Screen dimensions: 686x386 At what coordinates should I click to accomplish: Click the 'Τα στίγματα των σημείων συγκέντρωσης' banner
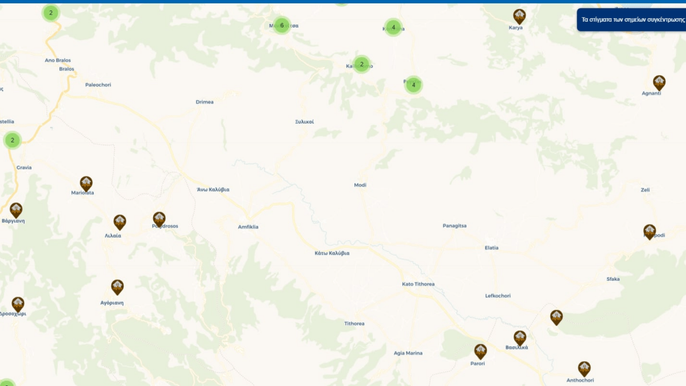point(632,19)
